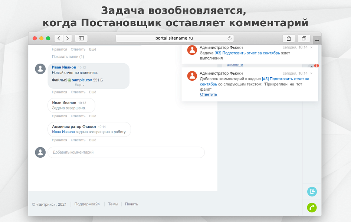
Task: Click Иван Иванов's avatar beside his comment
Action: click(40, 69)
